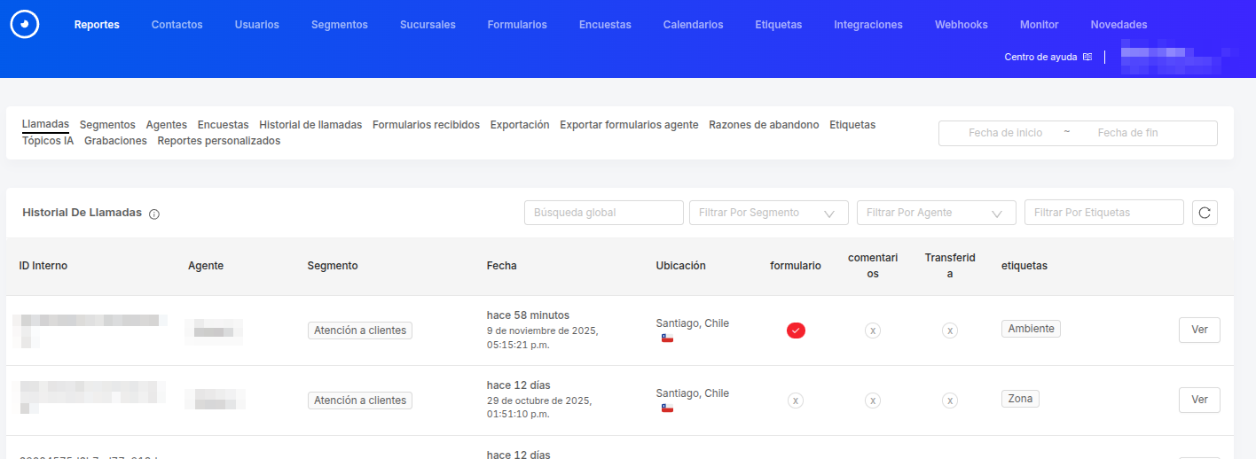Open the Filtrar Por Etiquetas selector
The width and height of the screenshot is (1256, 459).
[1103, 213]
